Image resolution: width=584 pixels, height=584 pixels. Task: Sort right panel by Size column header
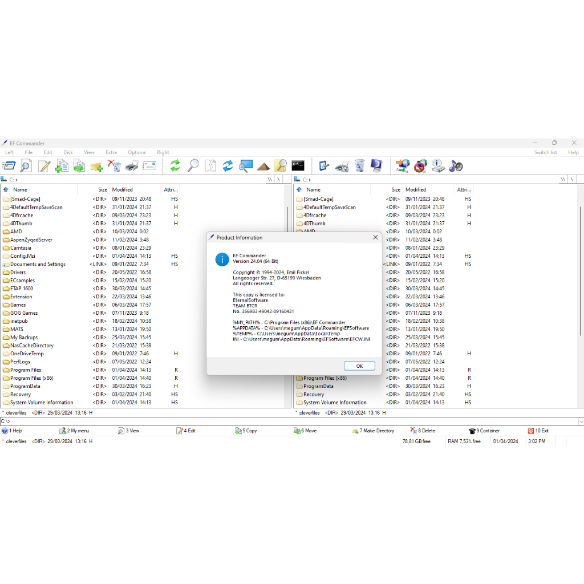point(386,189)
